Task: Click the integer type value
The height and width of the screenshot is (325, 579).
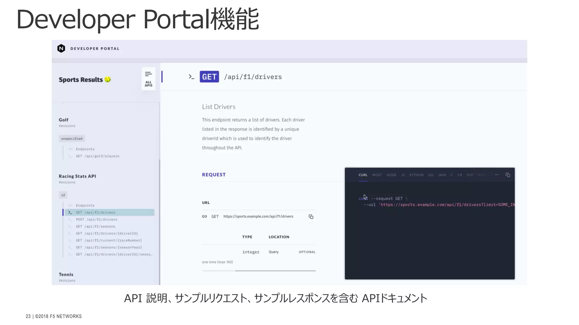Action: (x=251, y=252)
